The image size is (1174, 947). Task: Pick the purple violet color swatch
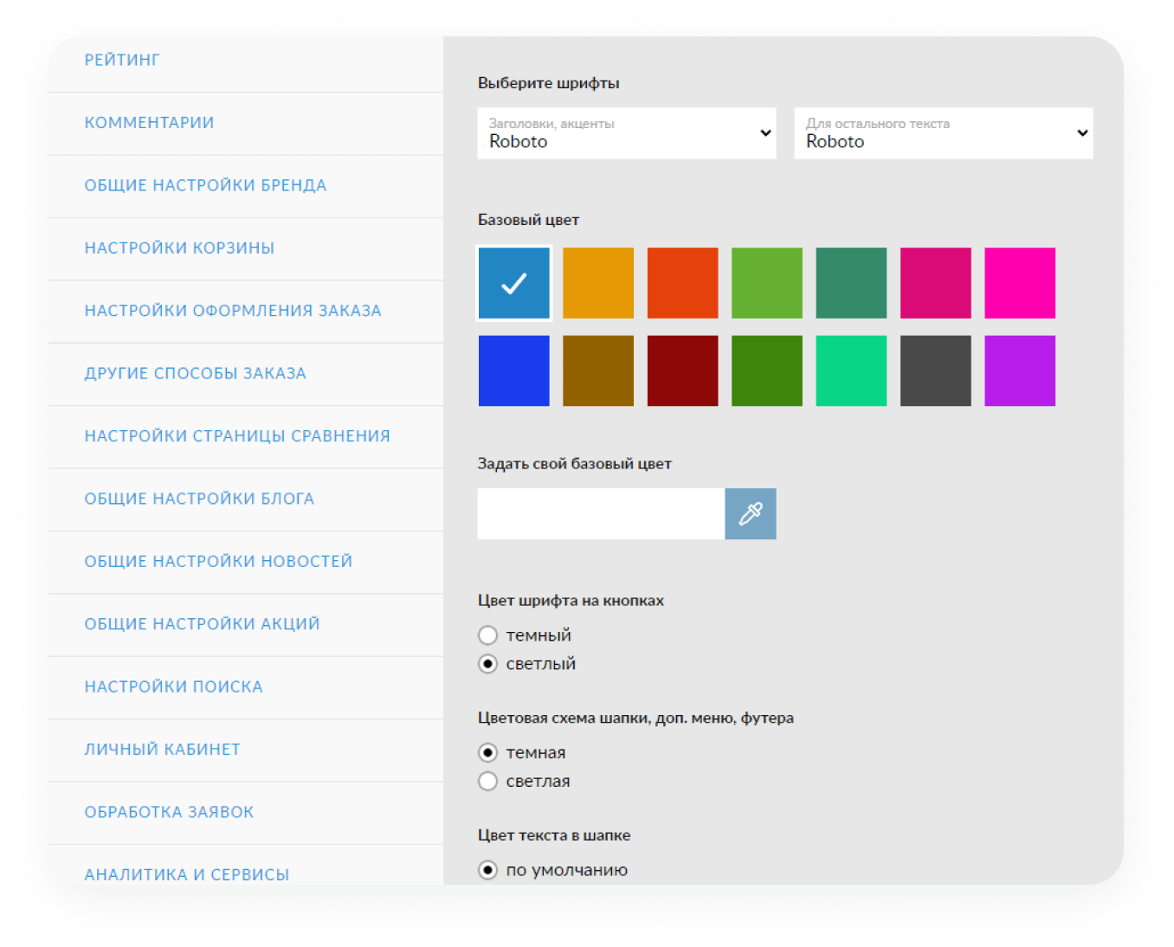1020,370
